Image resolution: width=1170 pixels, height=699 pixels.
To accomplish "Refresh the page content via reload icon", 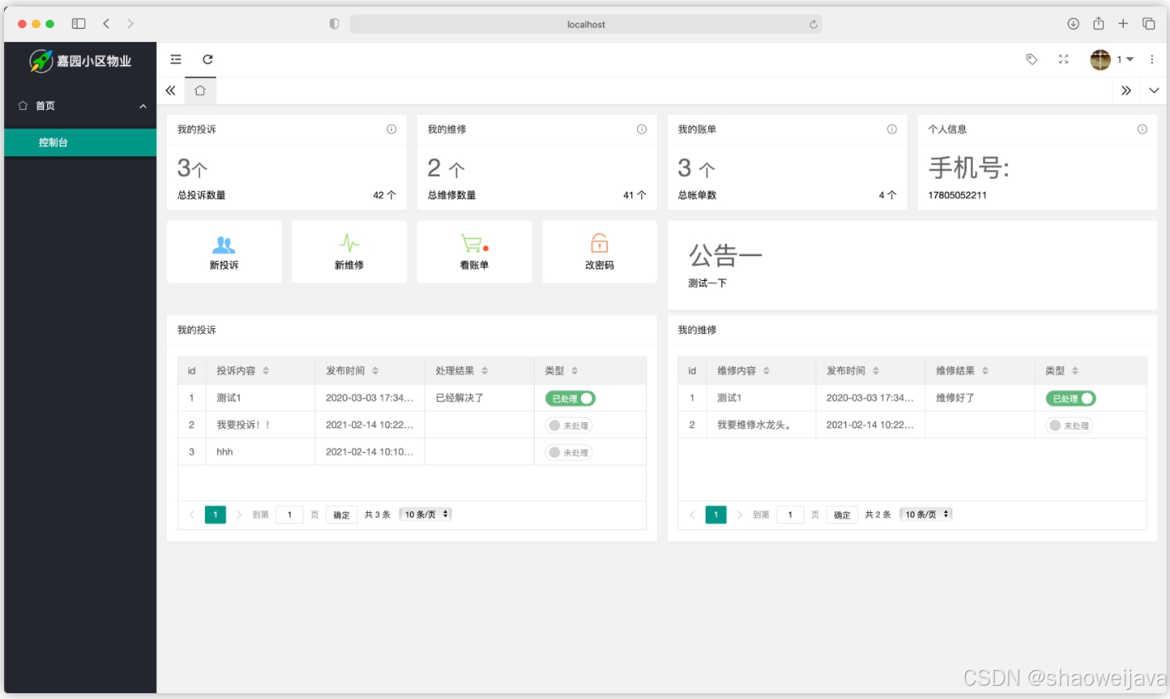I will (207, 59).
